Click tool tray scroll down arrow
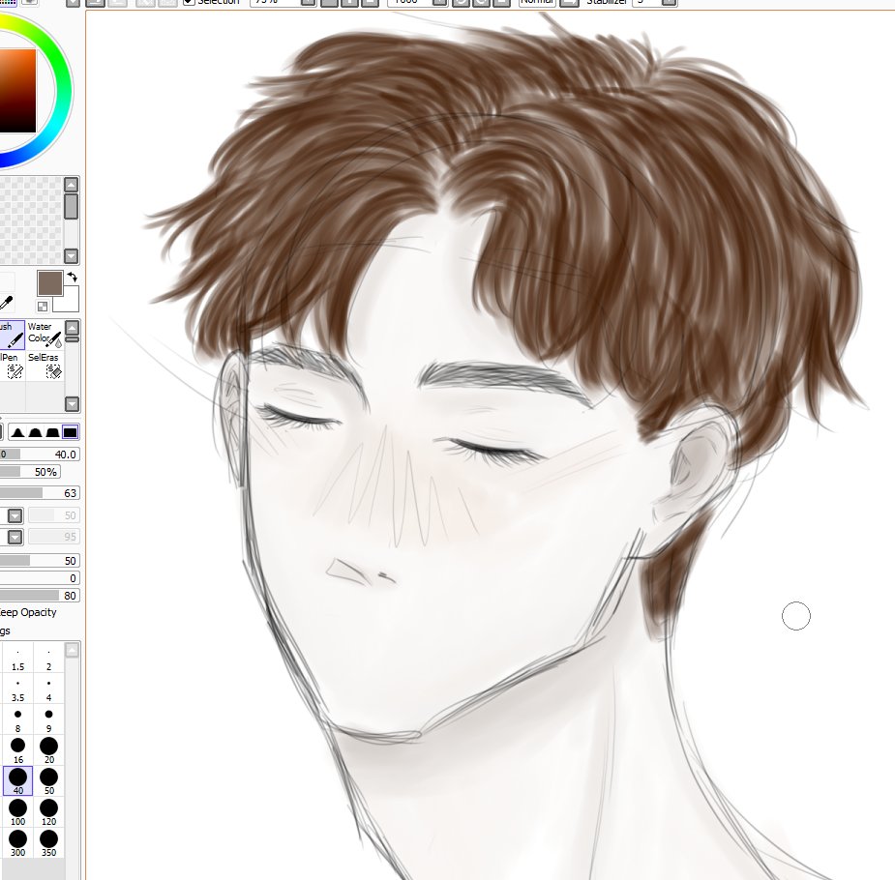 72,404
